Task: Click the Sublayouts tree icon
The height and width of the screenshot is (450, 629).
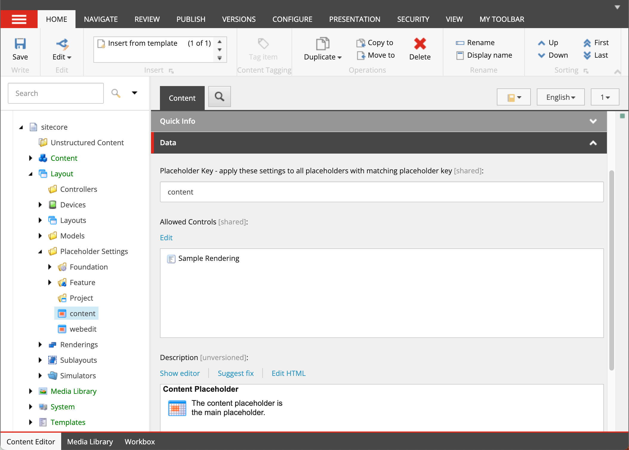Action: [53, 360]
